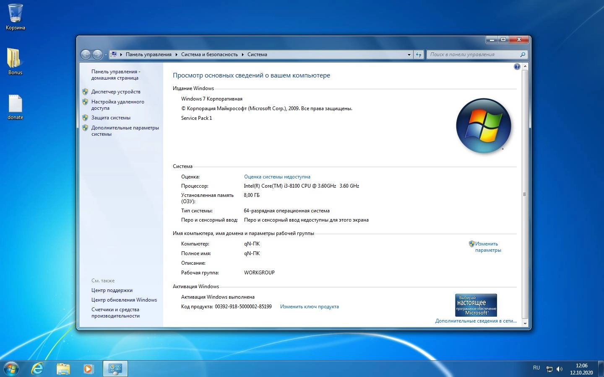This screenshot has width=604, height=377.
Task: Open Настройка удаленного доступа link
Action: coord(117,105)
